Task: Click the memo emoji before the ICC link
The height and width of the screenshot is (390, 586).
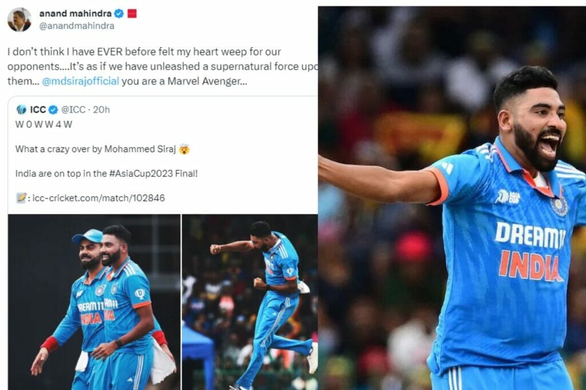Action: pyautogui.click(x=21, y=198)
